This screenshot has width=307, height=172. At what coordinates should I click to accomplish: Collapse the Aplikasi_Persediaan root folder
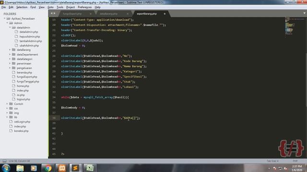click(4, 19)
